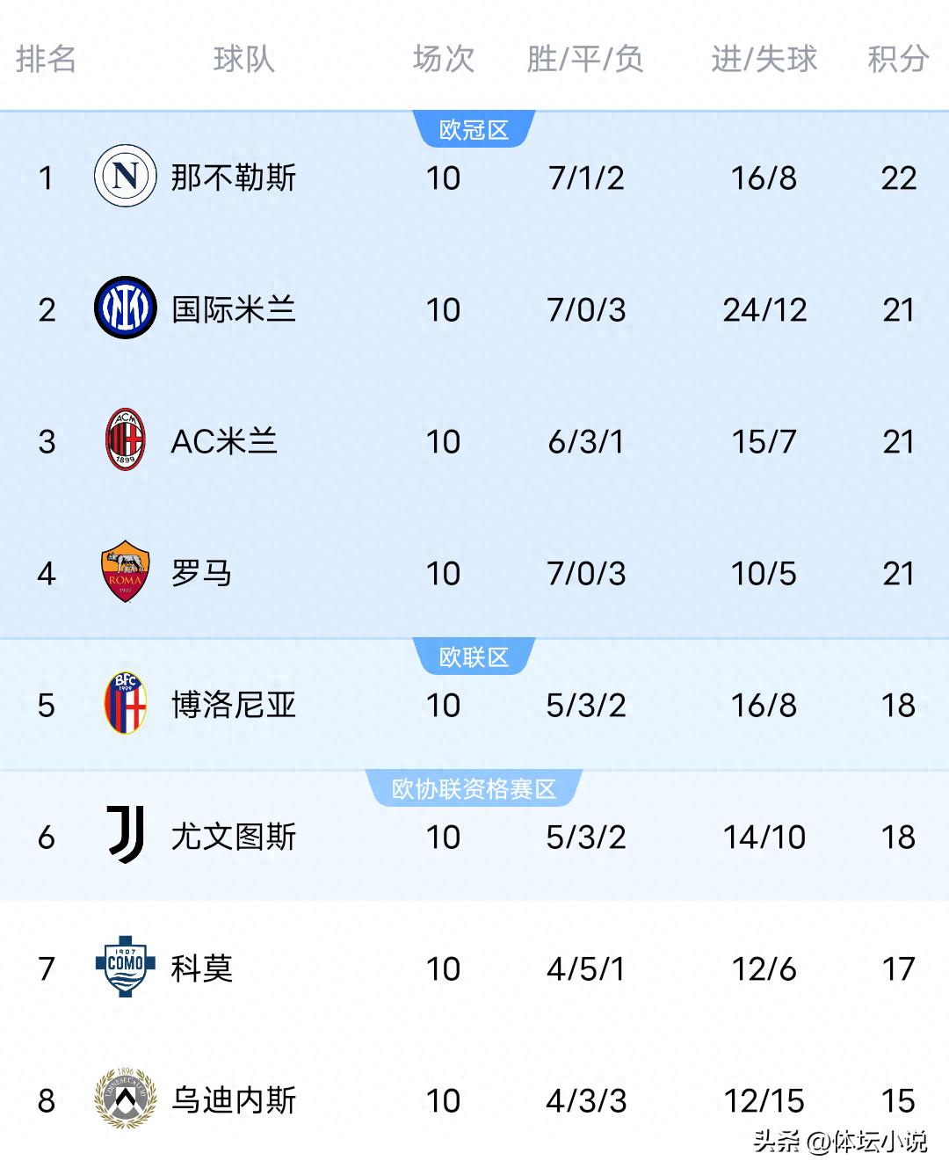Click the Napoli club crest icon
The height and width of the screenshot is (1175, 949).
tap(126, 177)
